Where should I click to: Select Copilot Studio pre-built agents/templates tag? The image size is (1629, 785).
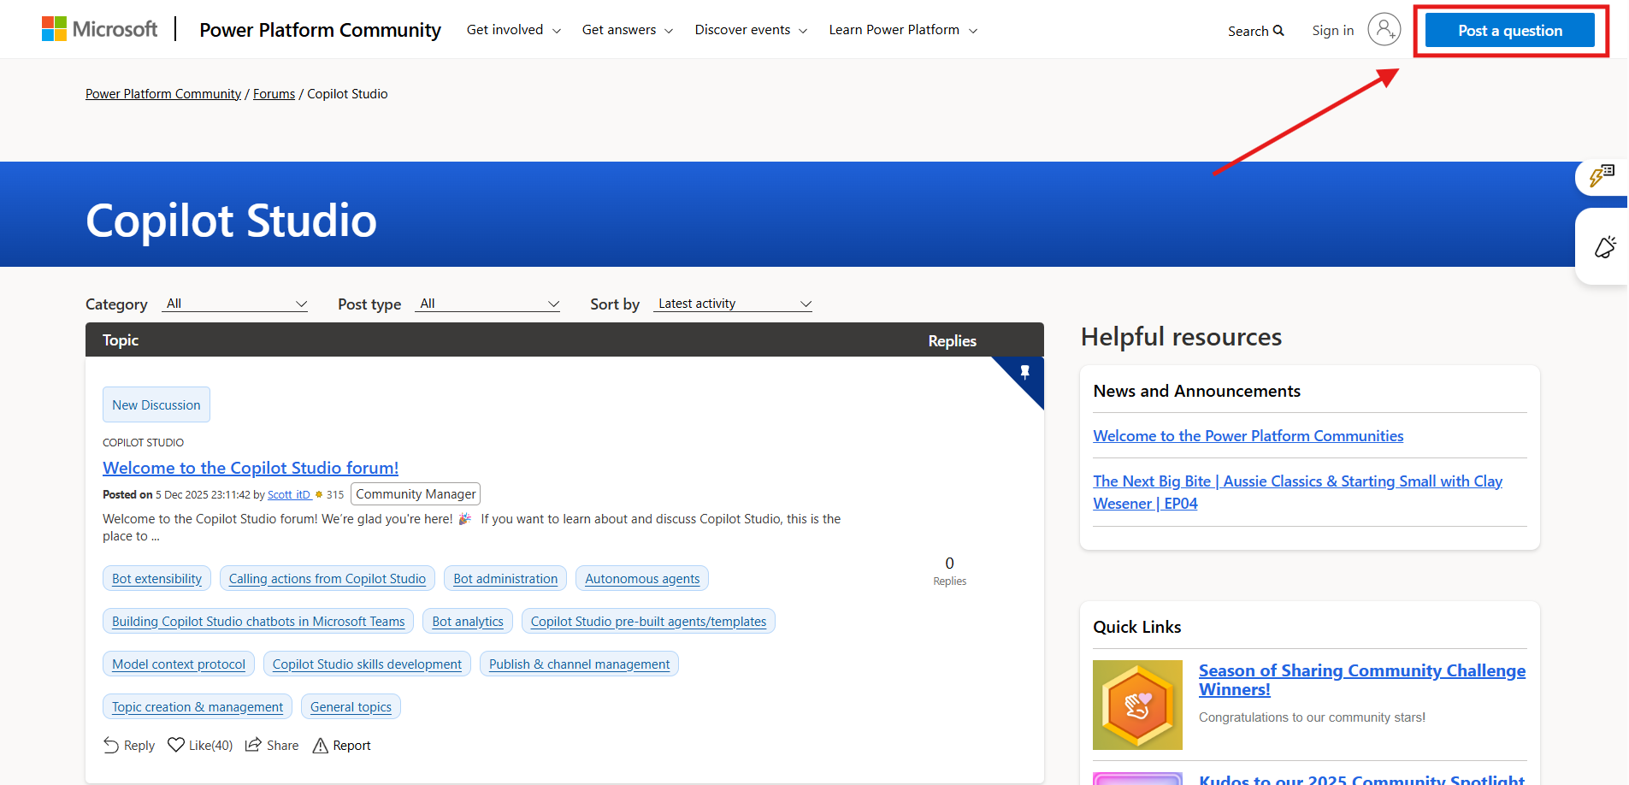[x=648, y=622]
